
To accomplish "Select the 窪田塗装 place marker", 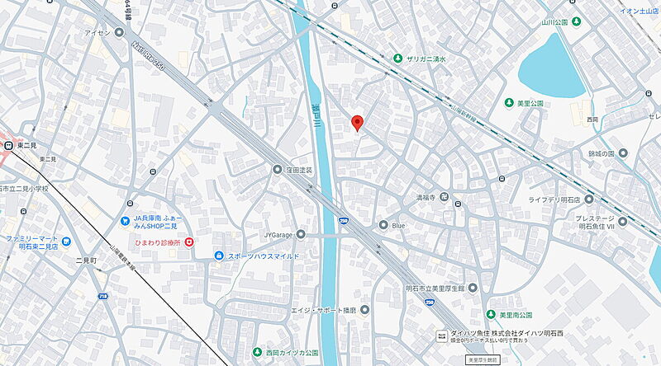I will (x=277, y=170).
